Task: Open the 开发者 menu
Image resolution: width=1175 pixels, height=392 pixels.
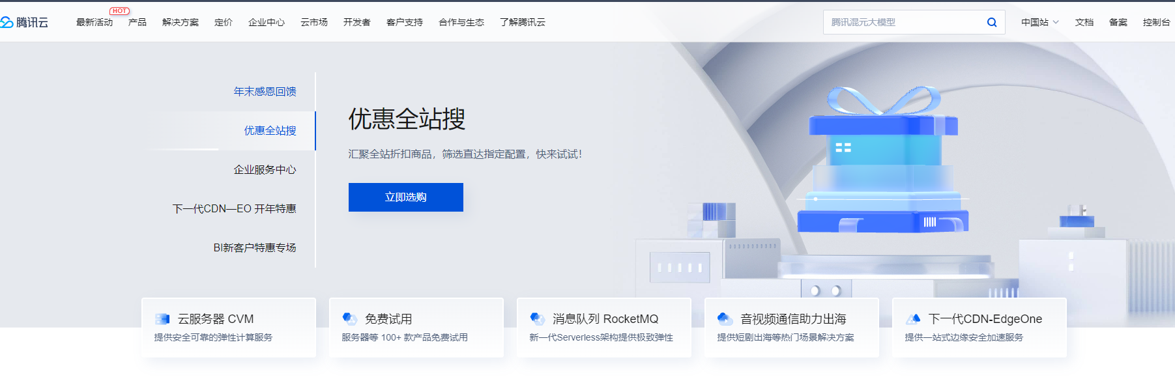Action: pyautogui.click(x=357, y=22)
